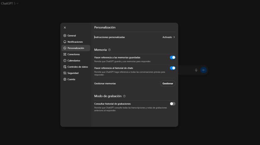
Task: Click description about 'transcripciones y notas de grabaciones'
Action: click(x=131, y=109)
